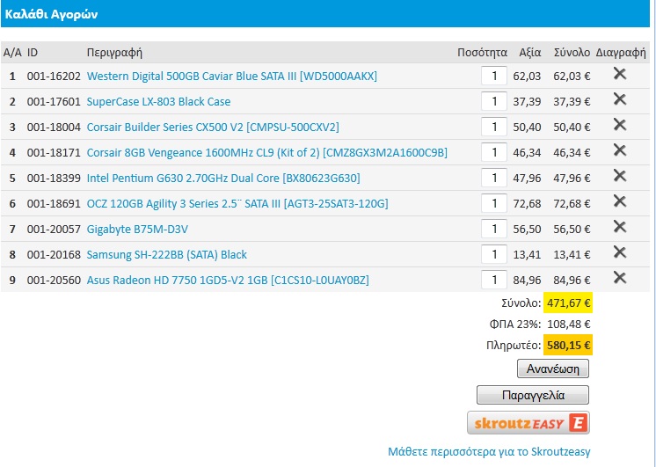Screen dimensions: 656x467
Task: Click product ID 001-20560
Action: [54, 281]
